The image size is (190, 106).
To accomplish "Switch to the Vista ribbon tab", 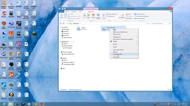I will [x=80, y=11].
